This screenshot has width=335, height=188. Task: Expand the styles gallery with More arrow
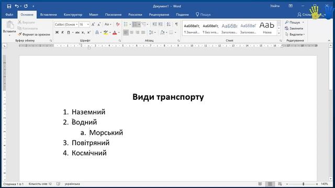pyautogui.click(x=279, y=33)
